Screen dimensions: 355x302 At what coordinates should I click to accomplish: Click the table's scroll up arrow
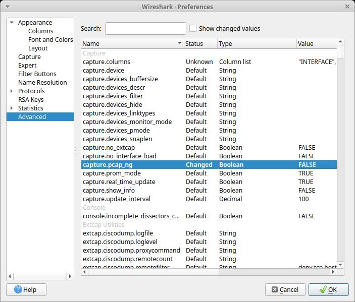[x=340, y=42]
